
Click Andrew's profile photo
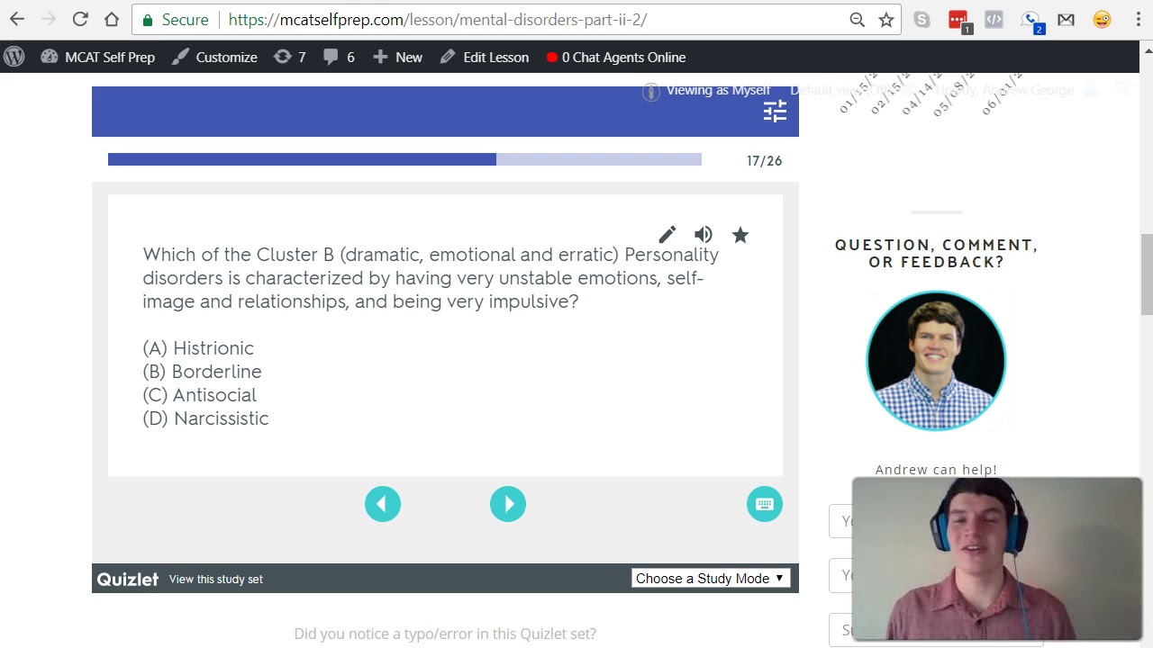(x=936, y=361)
